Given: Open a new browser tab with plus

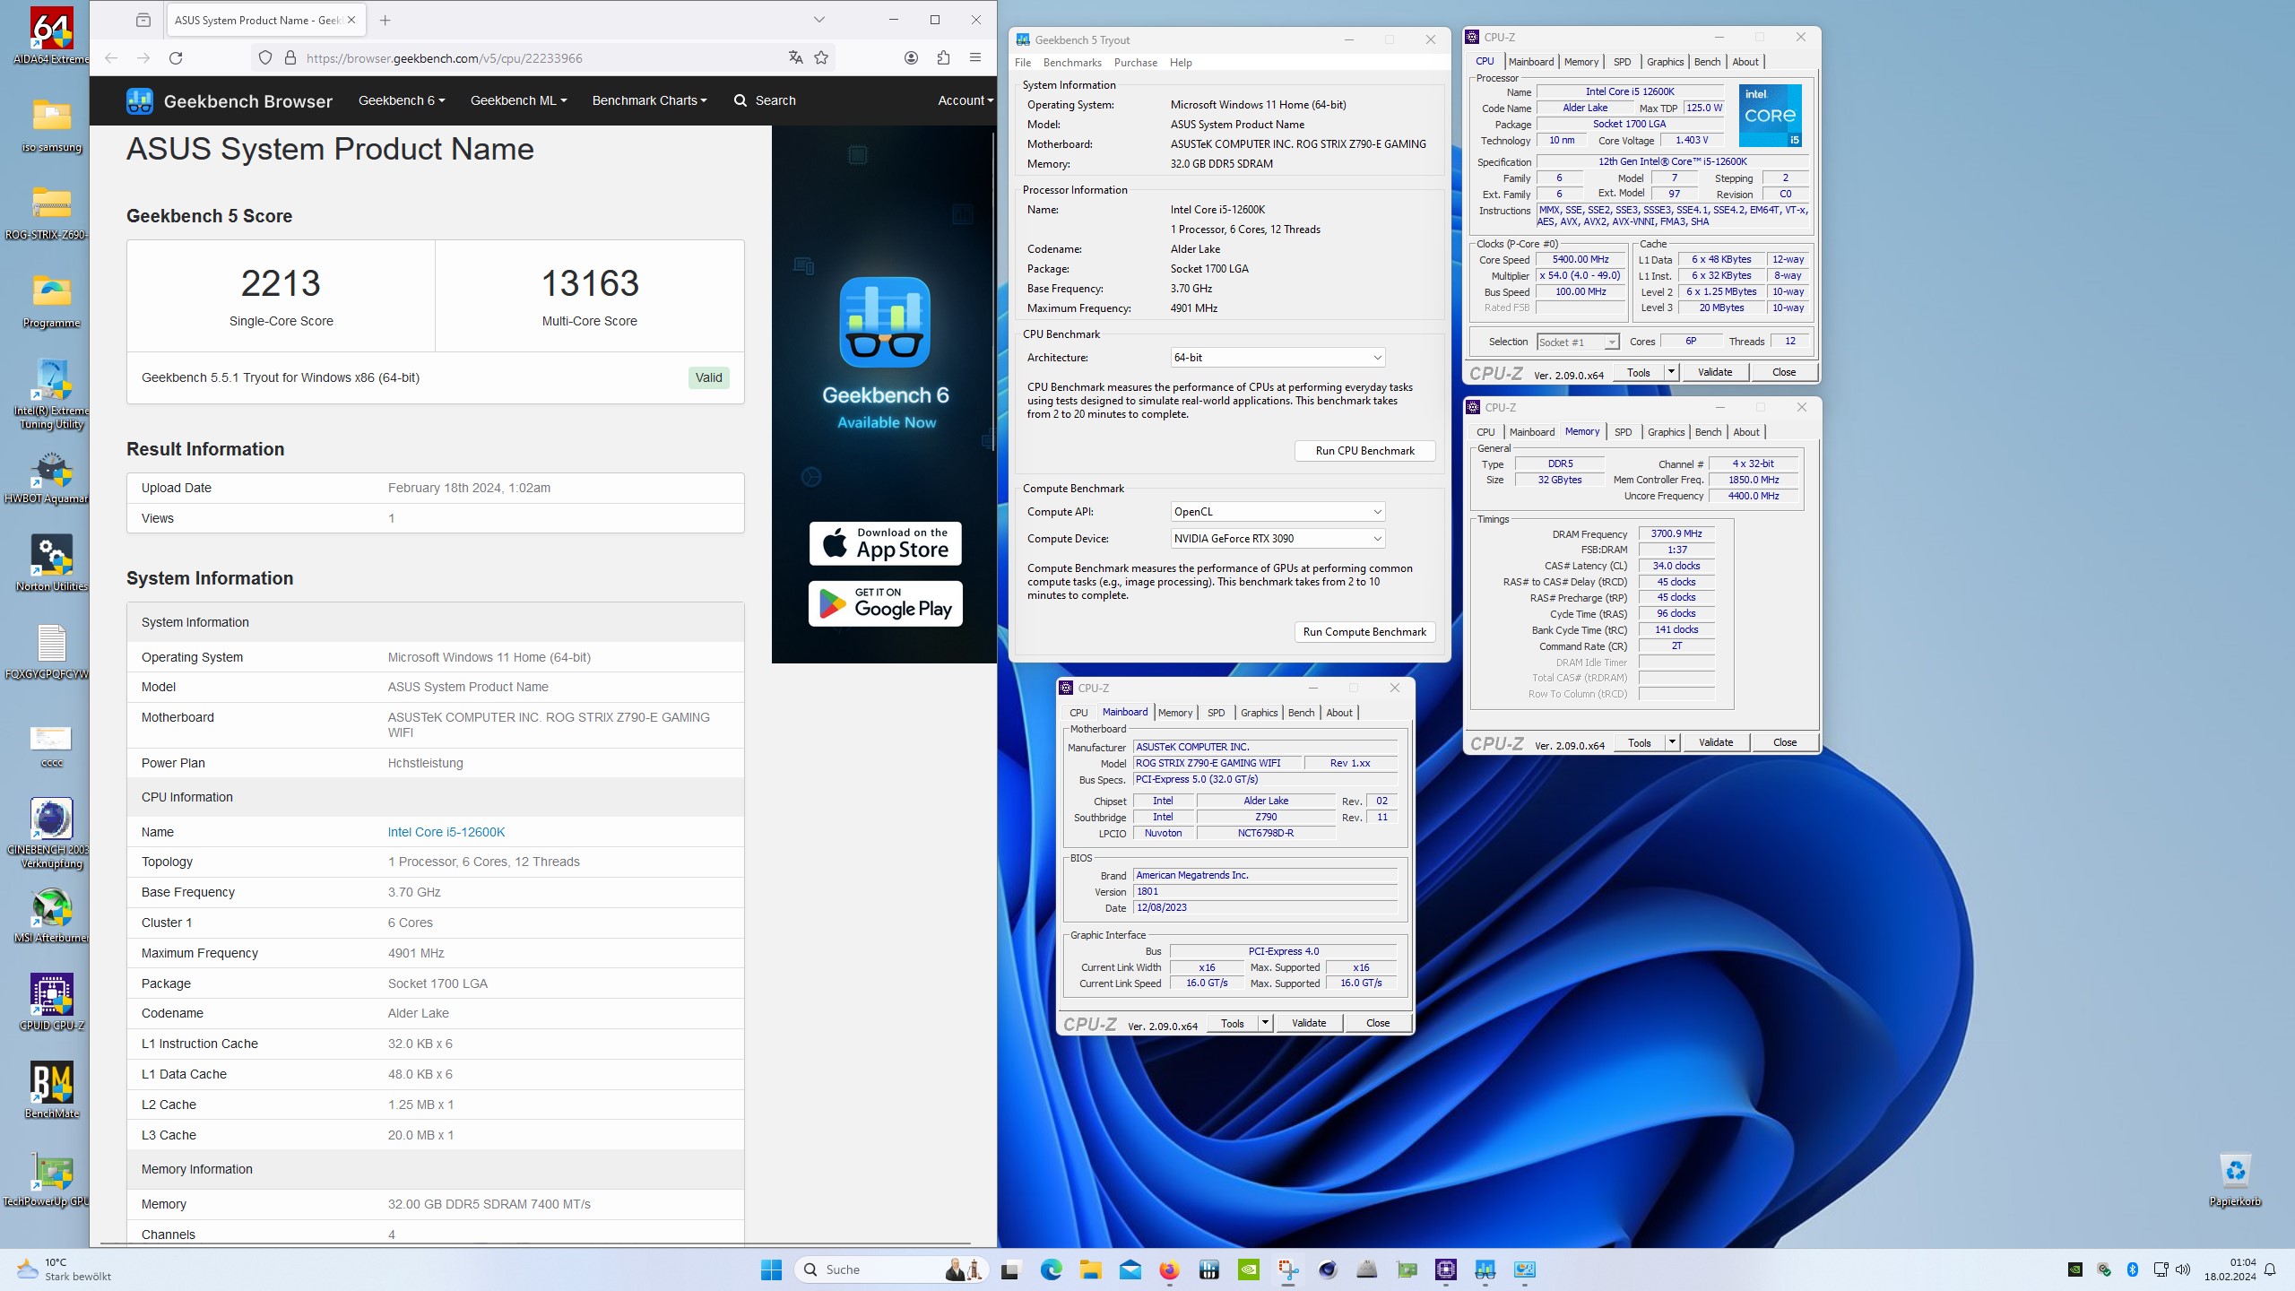Looking at the screenshot, I should pyautogui.click(x=385, y=20).
